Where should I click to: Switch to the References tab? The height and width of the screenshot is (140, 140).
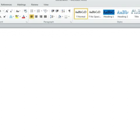click(6, 5)
